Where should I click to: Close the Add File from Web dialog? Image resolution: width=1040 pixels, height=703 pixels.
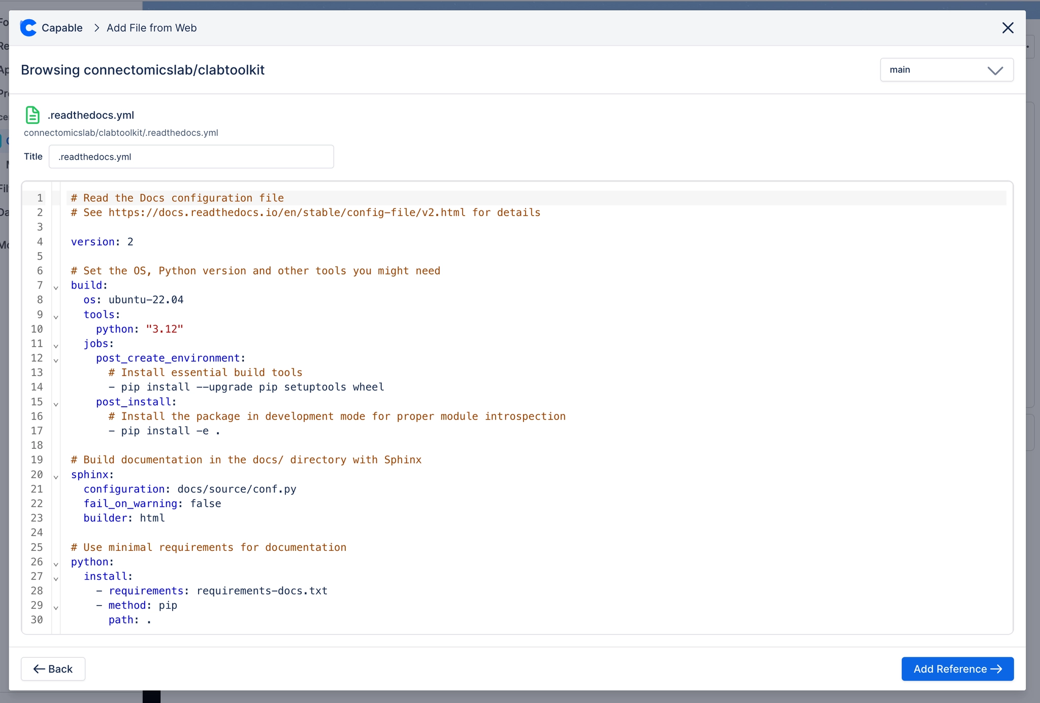pos(1007,28)
